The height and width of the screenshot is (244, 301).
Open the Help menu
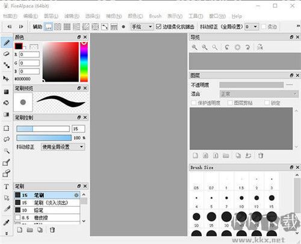coord(237,16)
